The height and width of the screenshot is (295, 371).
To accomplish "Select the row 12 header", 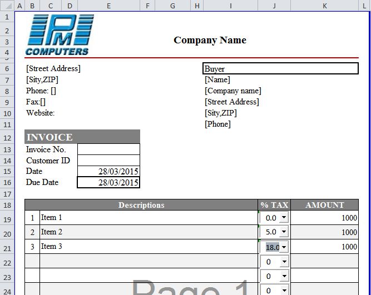I will pos(7,138).
